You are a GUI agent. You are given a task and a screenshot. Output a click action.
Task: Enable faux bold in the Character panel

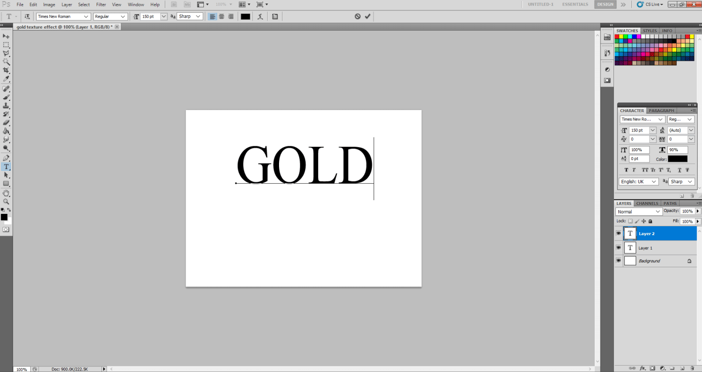[x=626, y=169]
